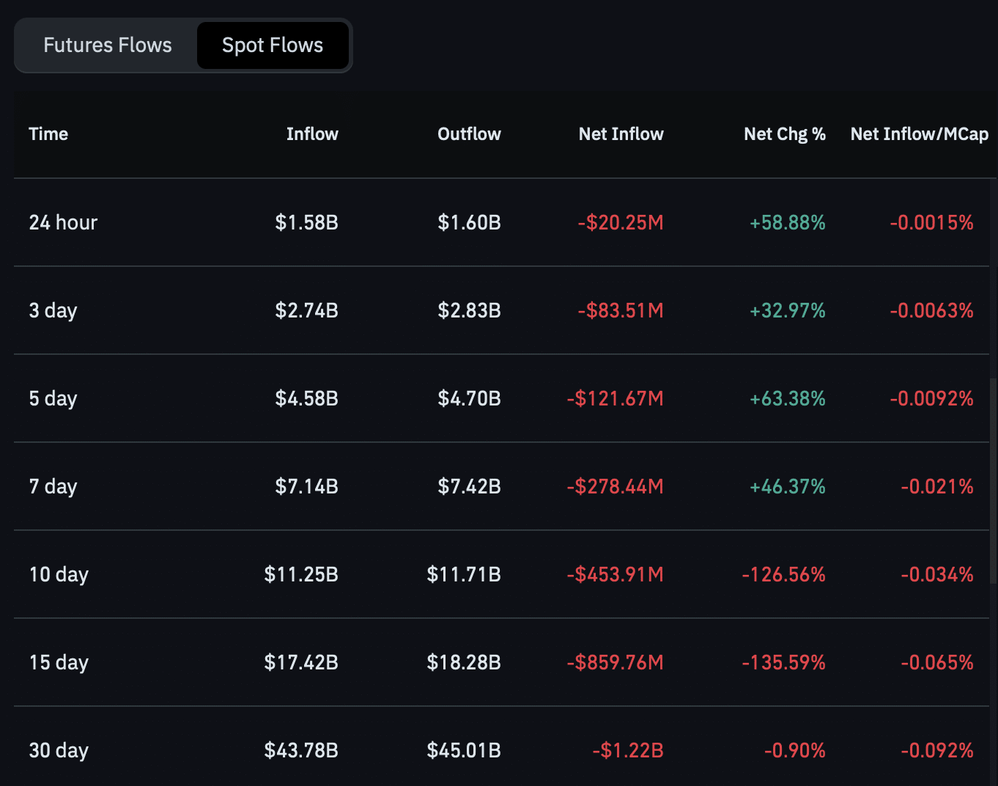Screen dimensions: 998x786
Task: Click the Outflow column header
Action: (469, 134)
